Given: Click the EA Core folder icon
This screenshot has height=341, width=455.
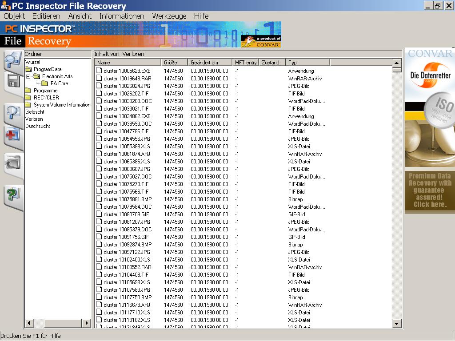Looking at the screenshot, I should (x=45, y=83).
